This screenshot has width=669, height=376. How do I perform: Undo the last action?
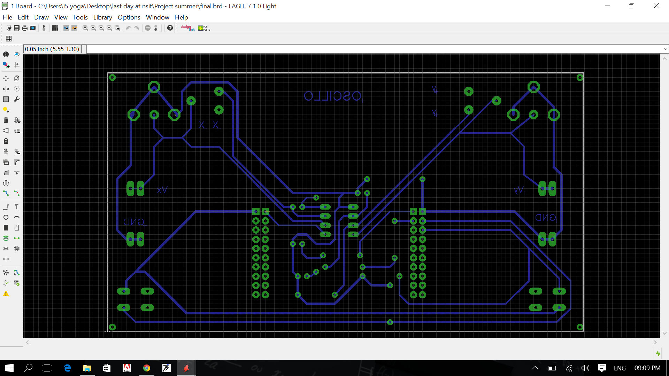coord(129,28)
